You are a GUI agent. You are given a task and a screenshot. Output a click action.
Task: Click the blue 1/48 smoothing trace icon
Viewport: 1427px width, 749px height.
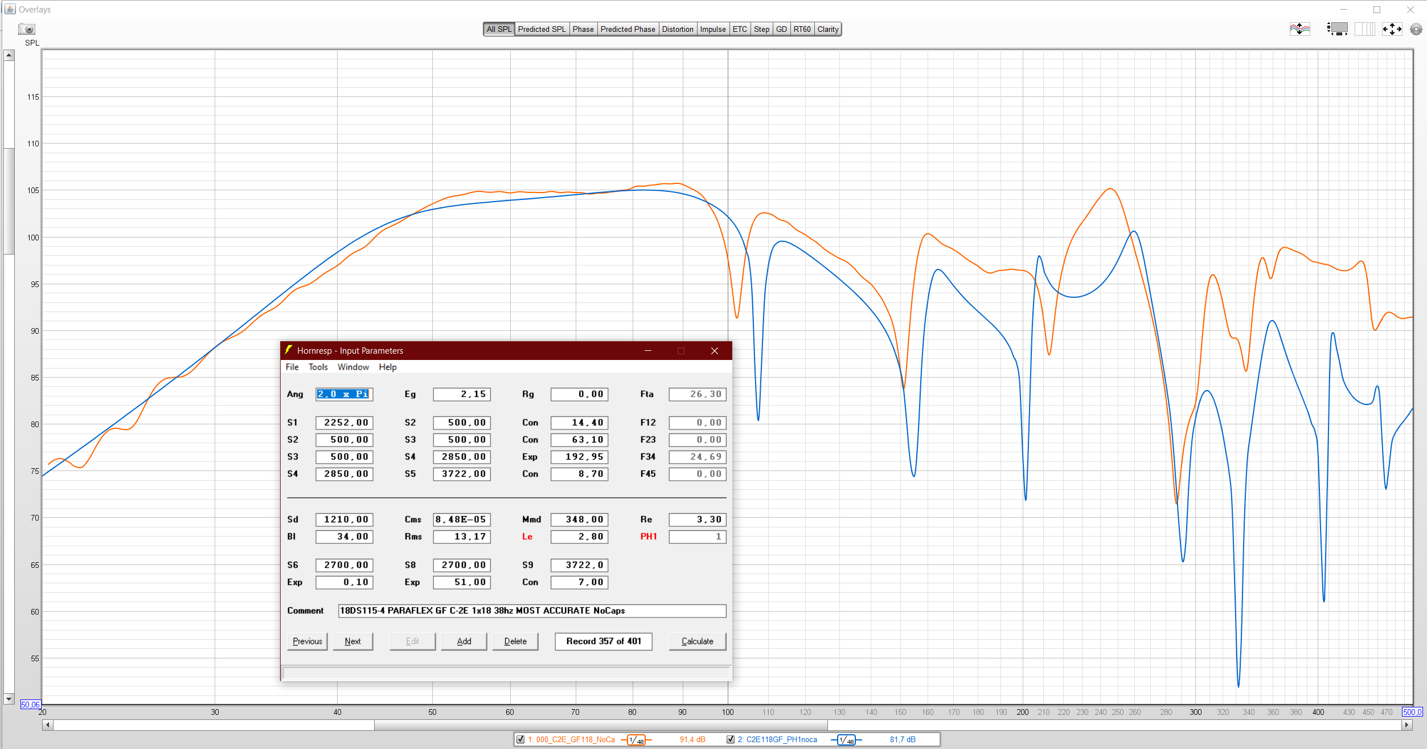[x=846, y=740]
